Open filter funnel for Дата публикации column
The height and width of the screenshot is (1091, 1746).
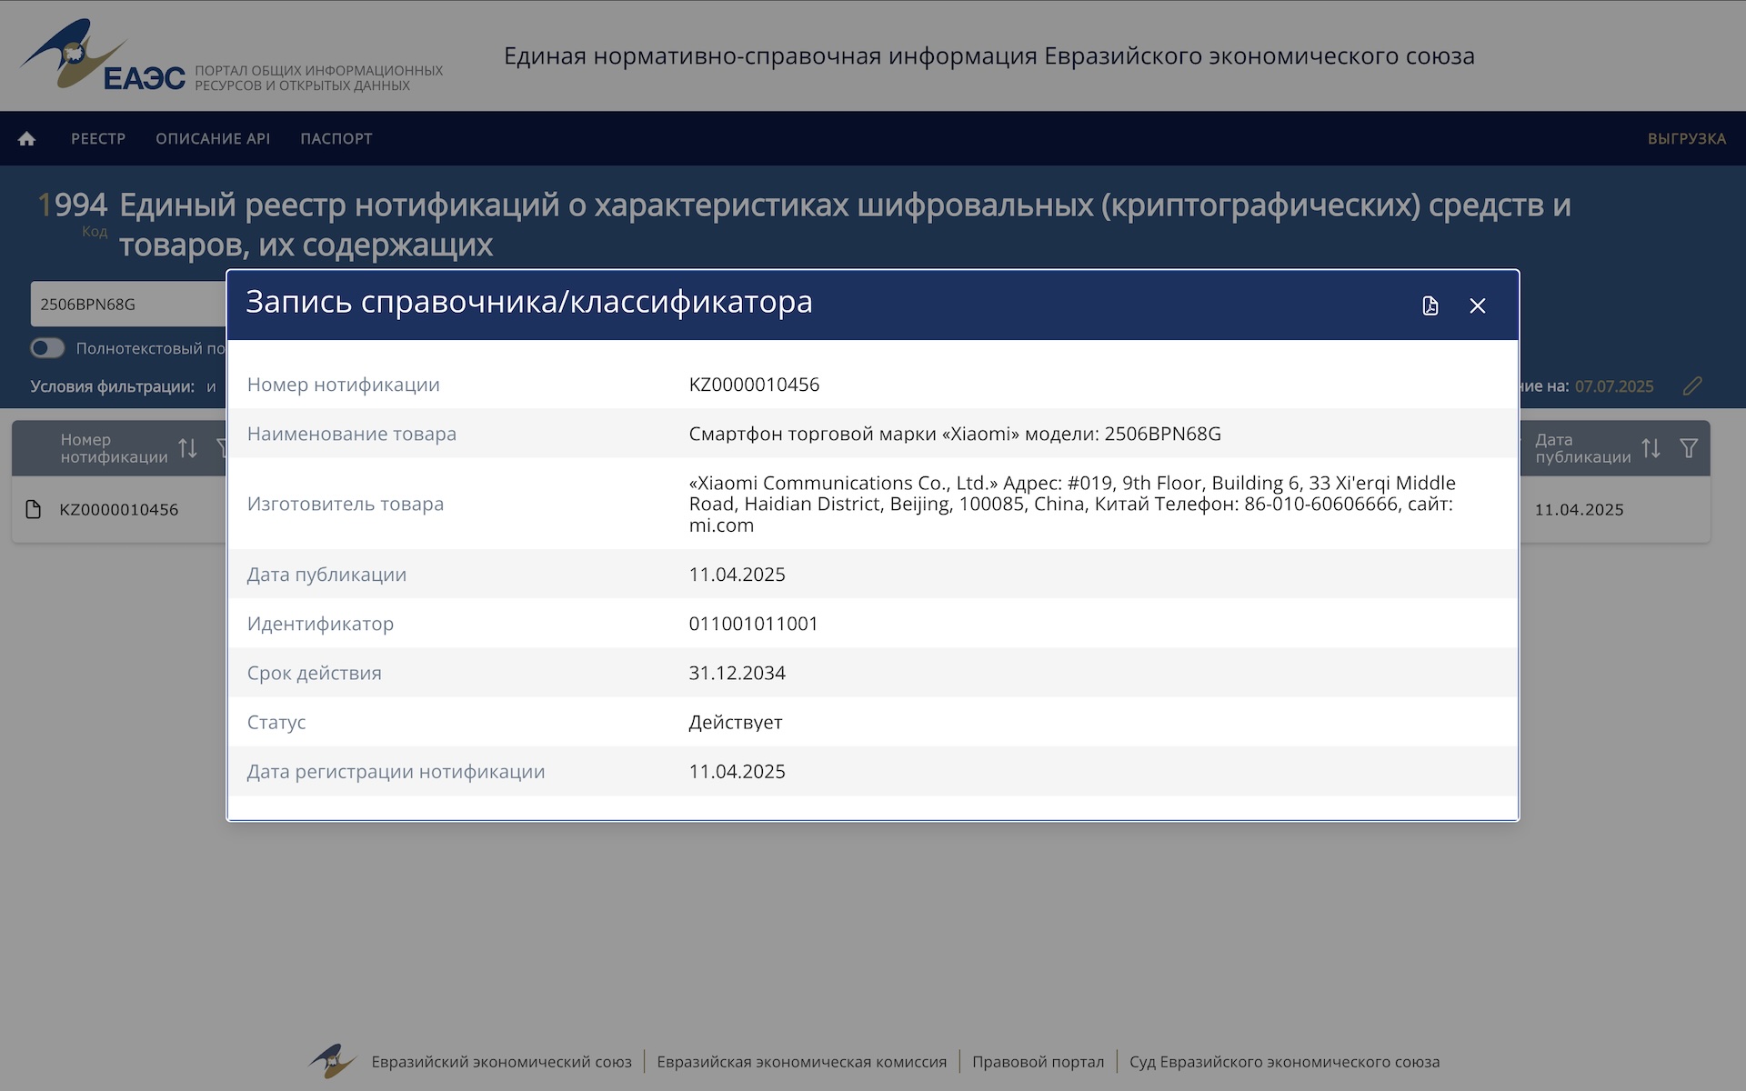pyautogui.click(x=1689, y=448)
